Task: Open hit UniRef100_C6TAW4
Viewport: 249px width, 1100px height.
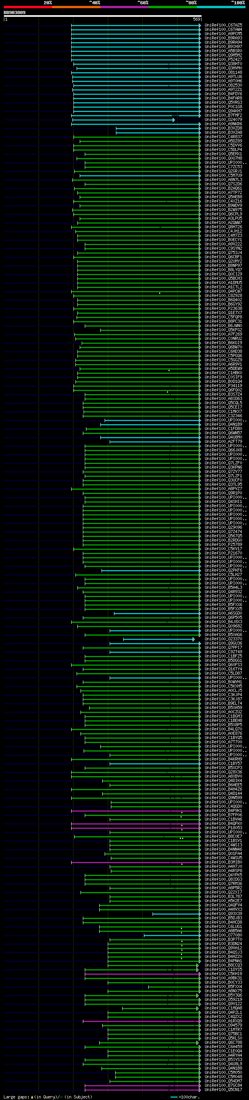Action: (223, 30)
